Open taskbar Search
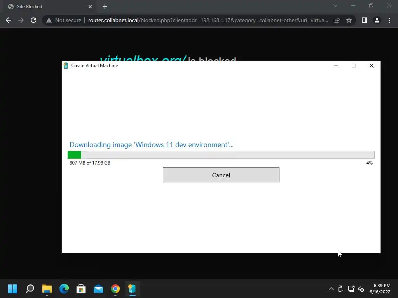The image size is (398, 298). 30,289
